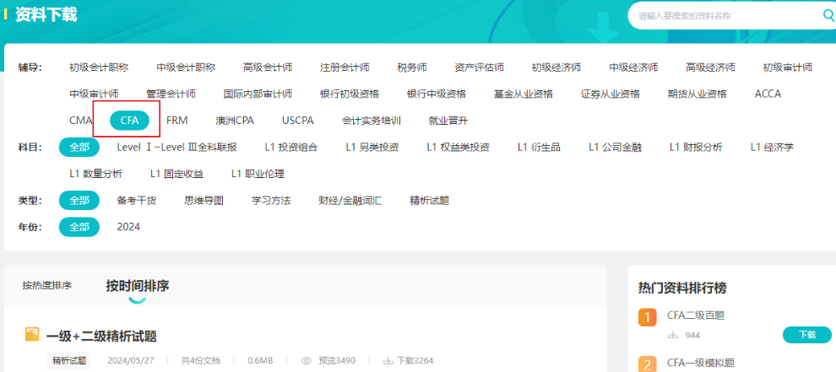Filter by Level Ⅰ~Level Ⅲ全科联报
Image resolution: width=836 pixels, height=372 pixels.
tap(177, 147)
